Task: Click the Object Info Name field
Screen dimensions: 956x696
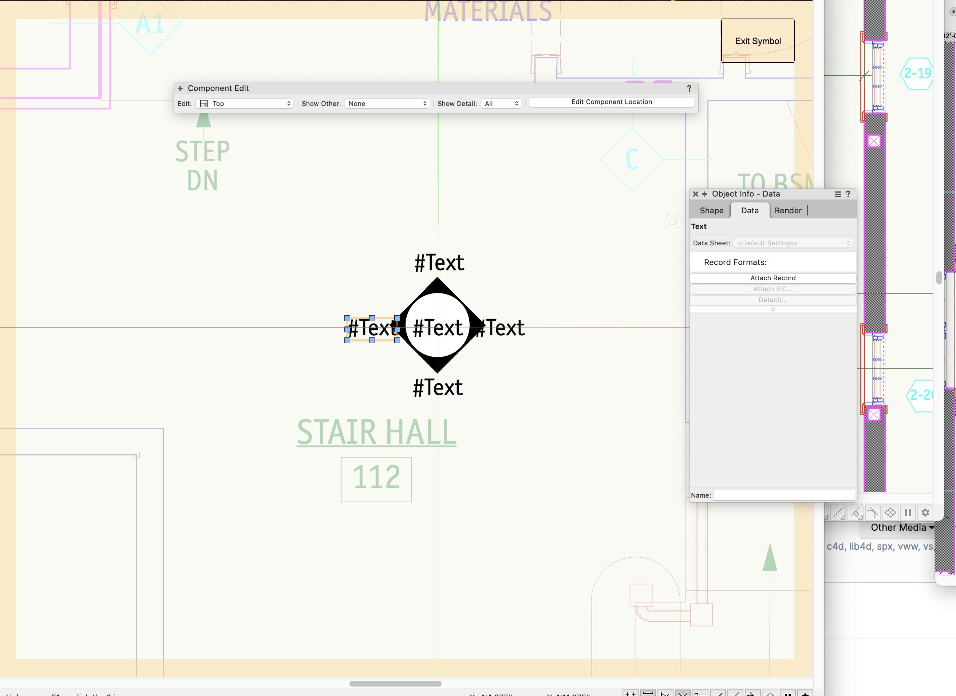Action: (x=783, y=495)
